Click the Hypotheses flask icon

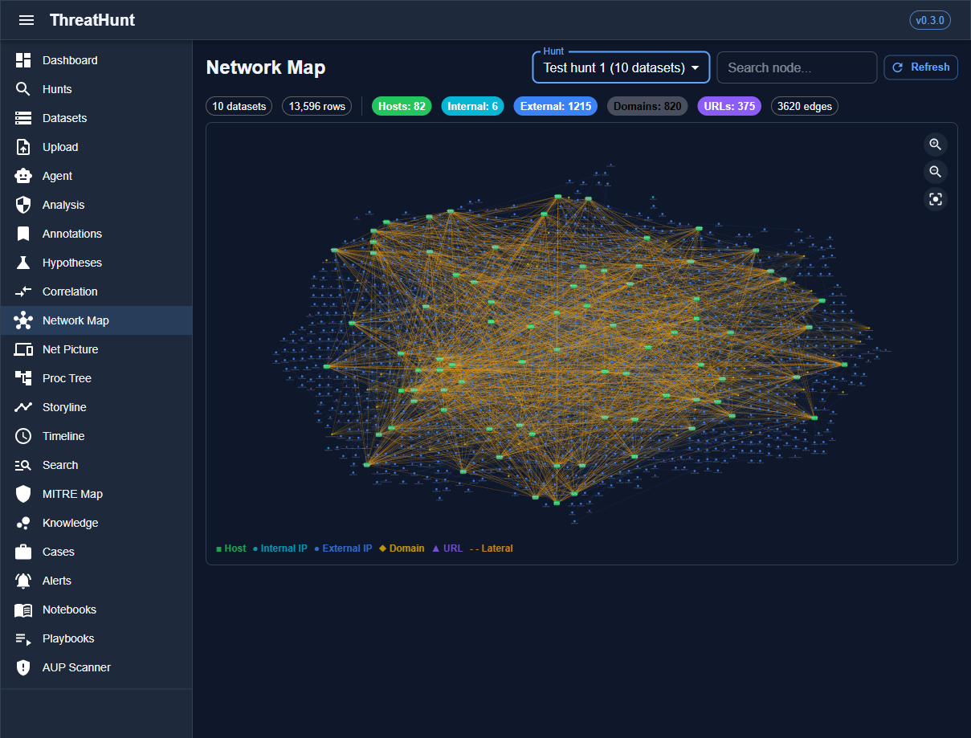pyautogui.click(x=23, y=263)
